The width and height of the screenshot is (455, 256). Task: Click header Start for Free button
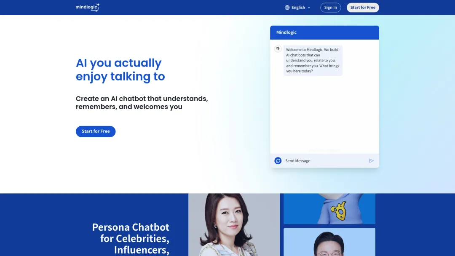pyautogui.click(x=363, y=8)
